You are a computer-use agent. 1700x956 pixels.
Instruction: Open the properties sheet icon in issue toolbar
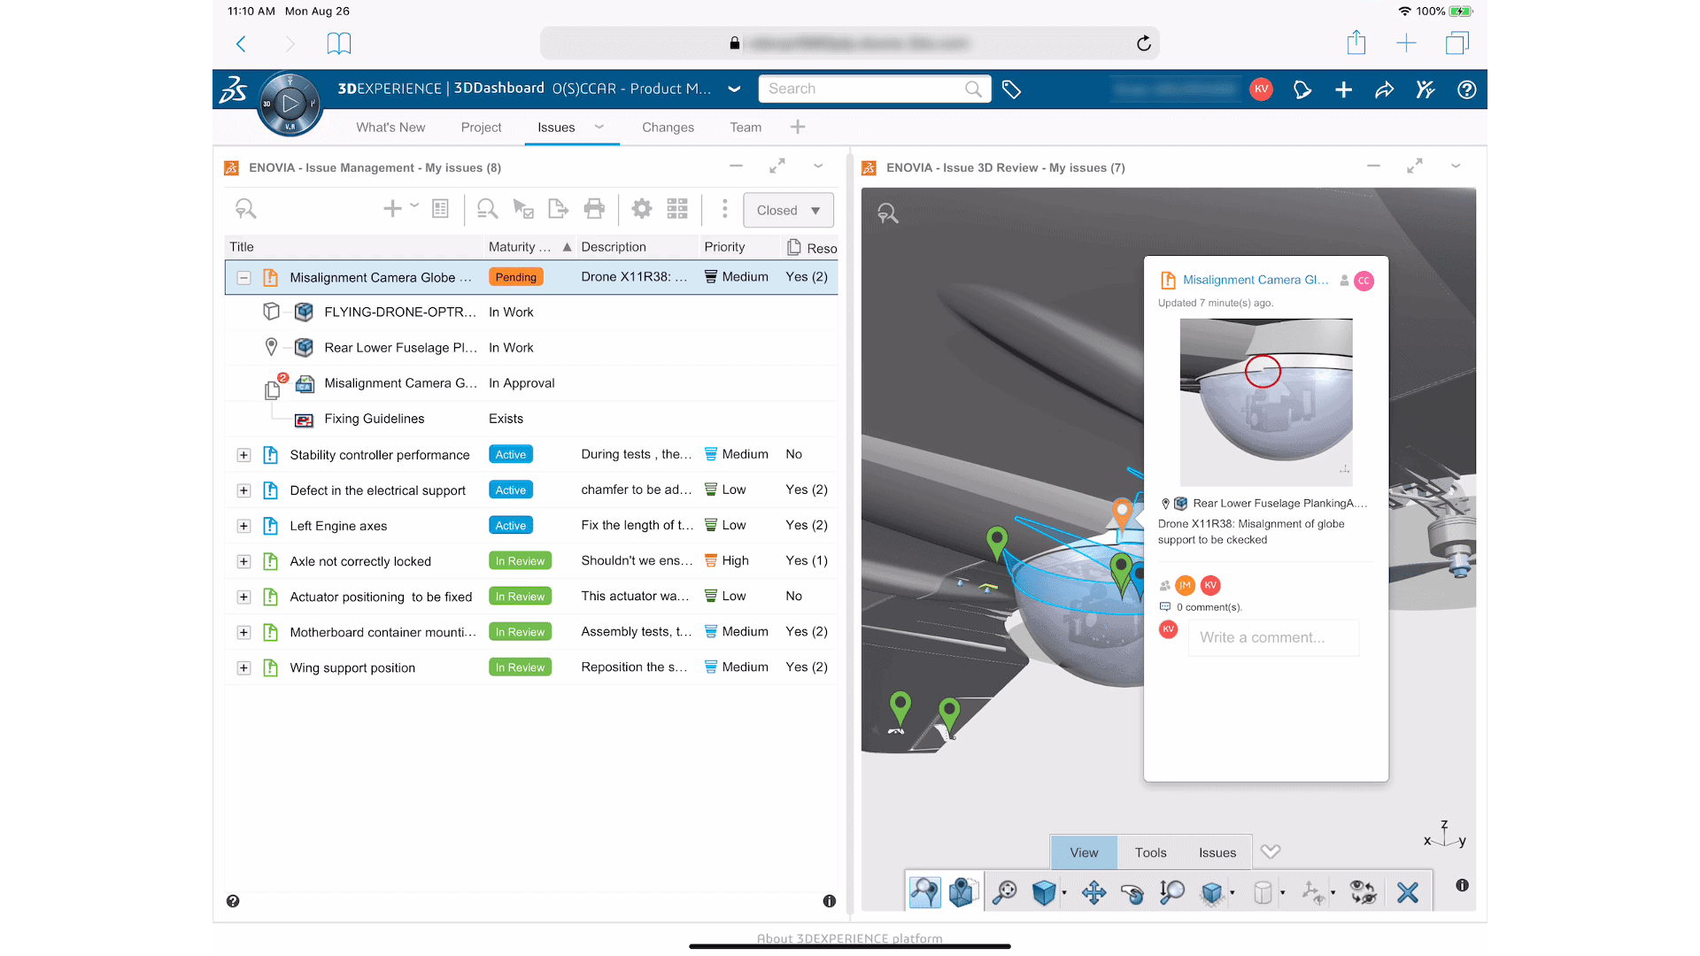(440, 209)
